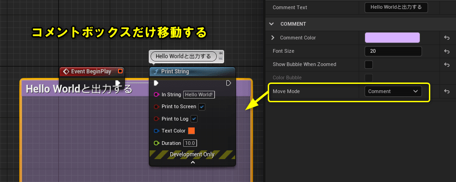This screenshot has height=182, width=456.
Task: Toggle Print to Log checkbox
Action: pyautogui.click(x=194, y=119)
